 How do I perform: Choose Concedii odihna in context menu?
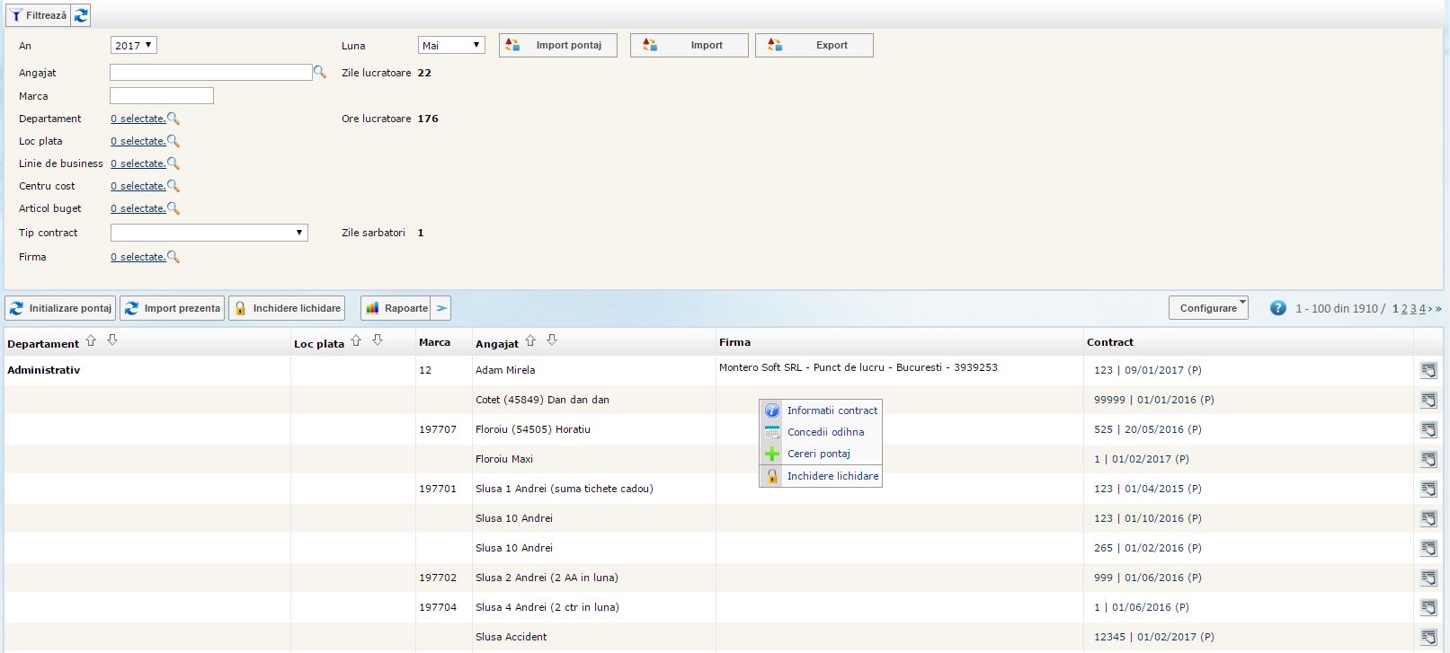click(825, 432)
